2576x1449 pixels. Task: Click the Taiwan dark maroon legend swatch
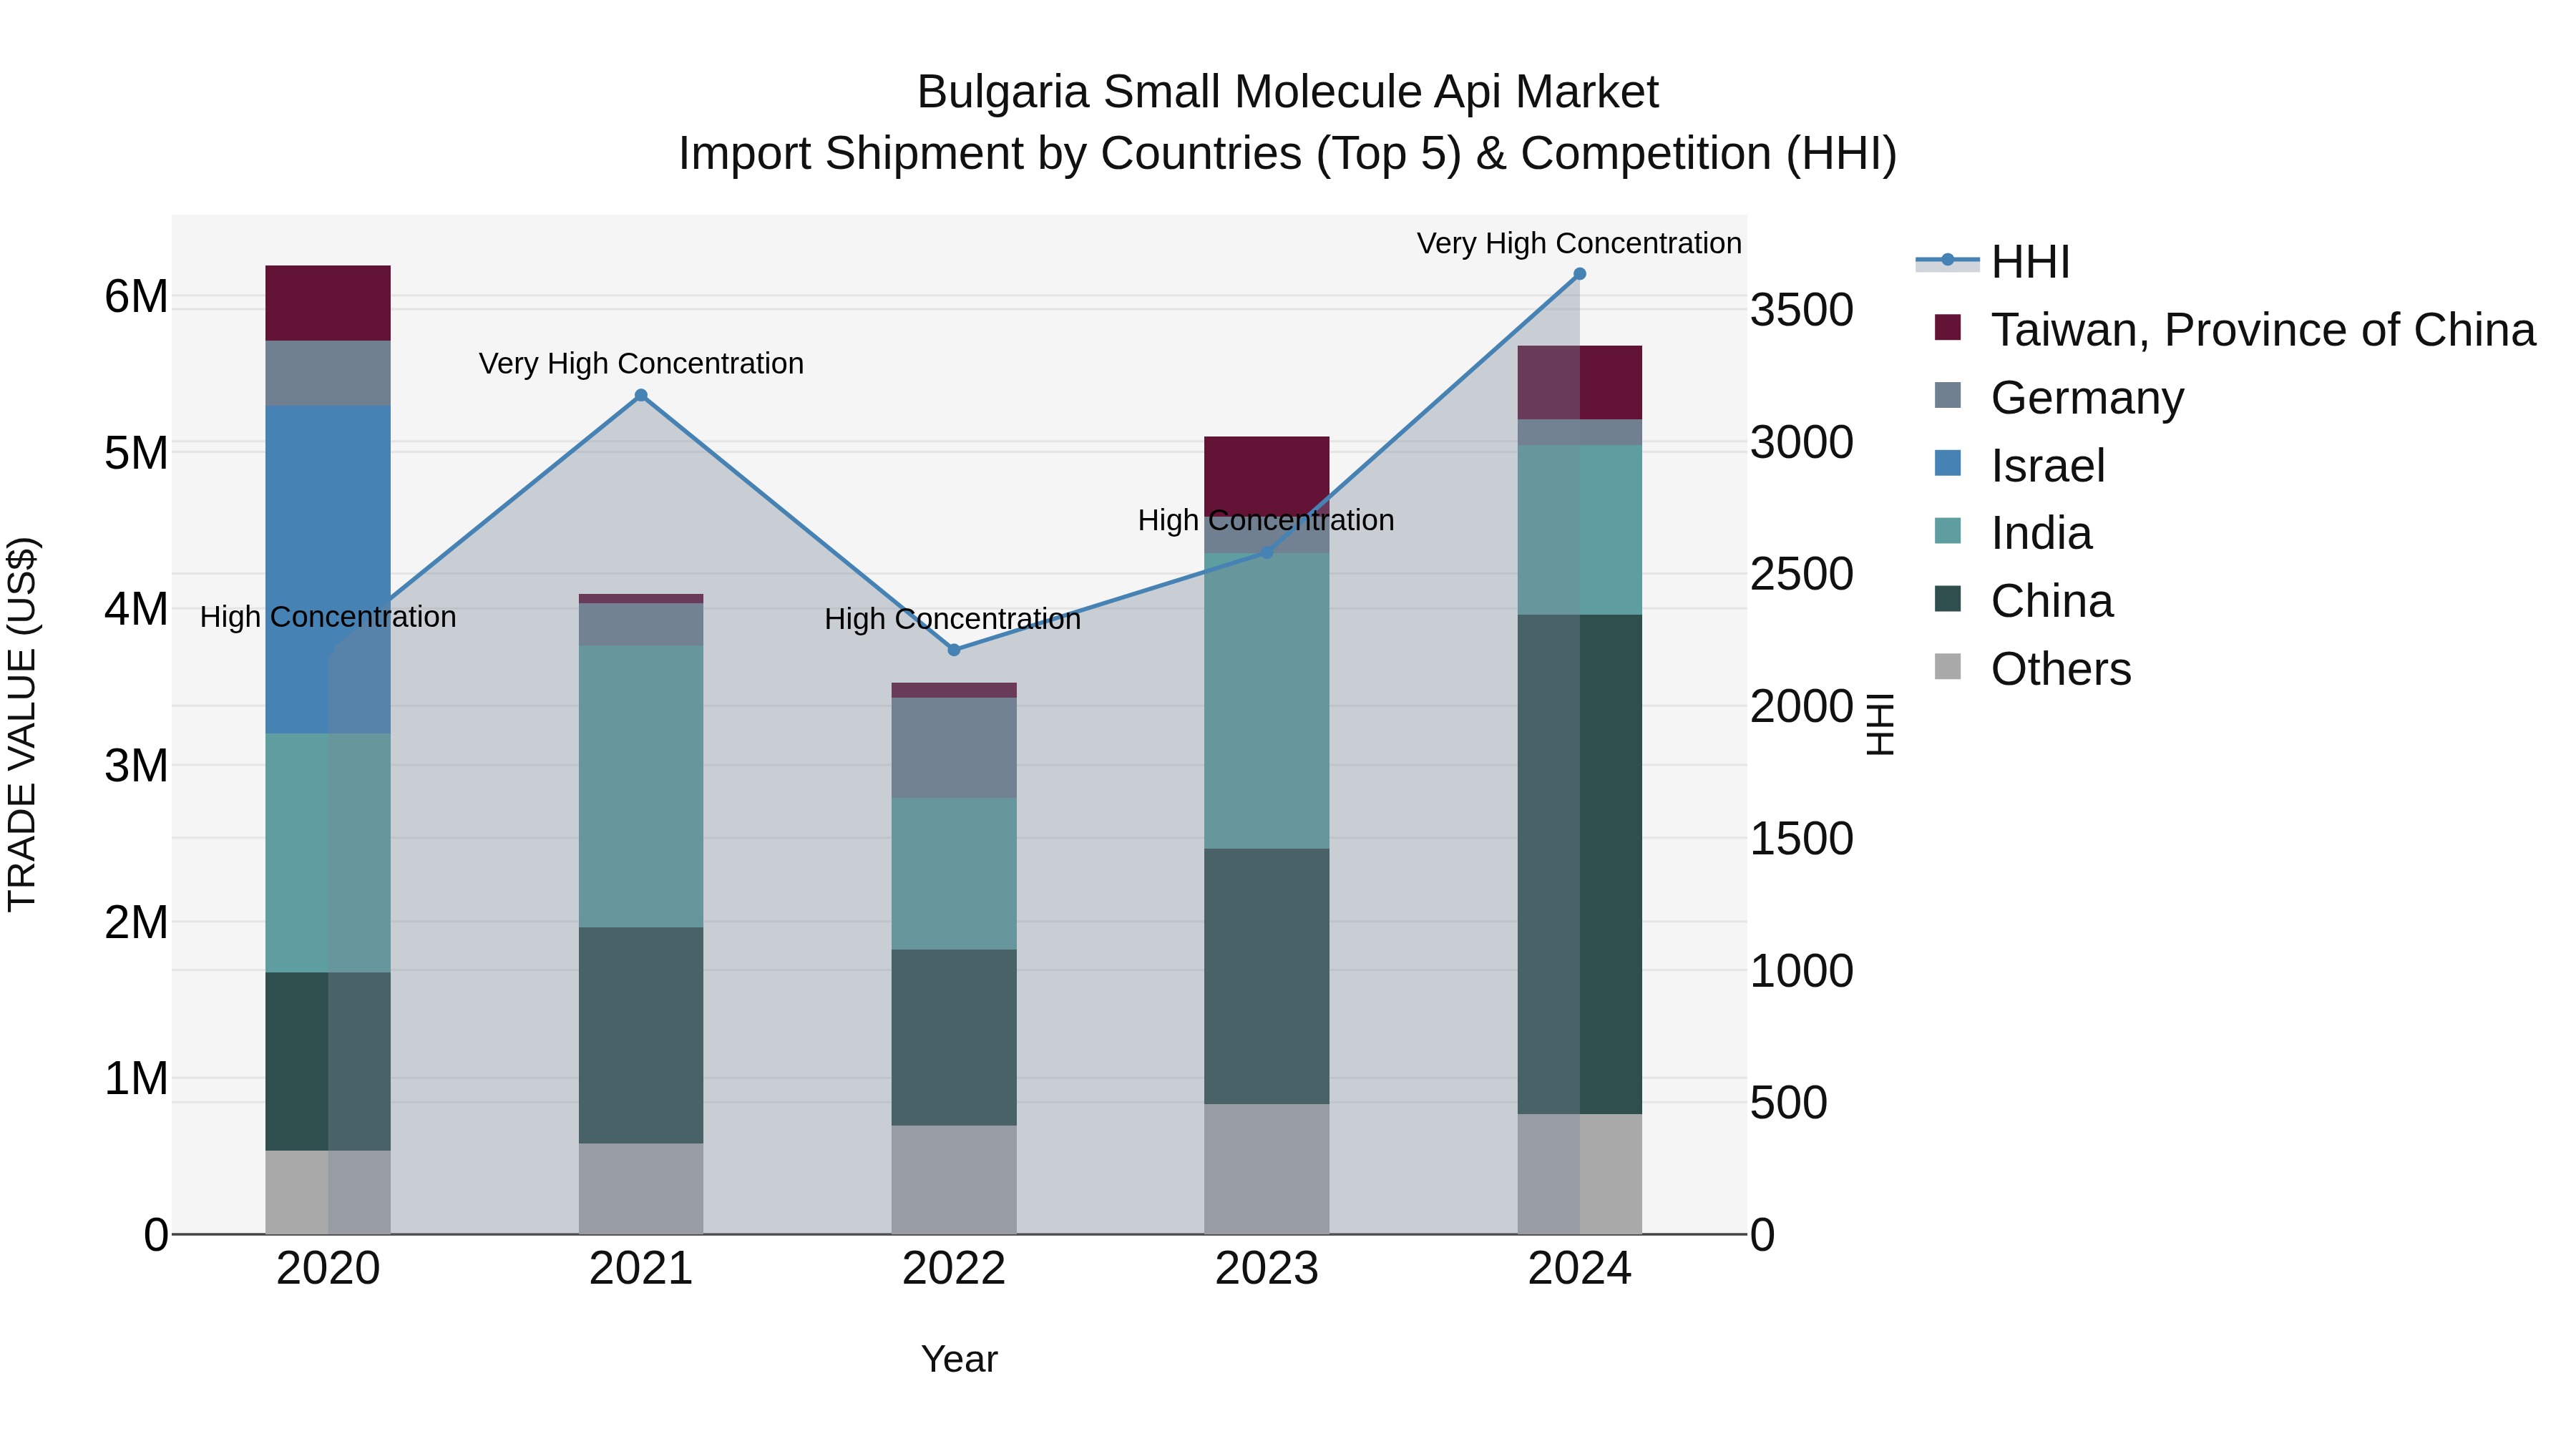pos(1948,327)
